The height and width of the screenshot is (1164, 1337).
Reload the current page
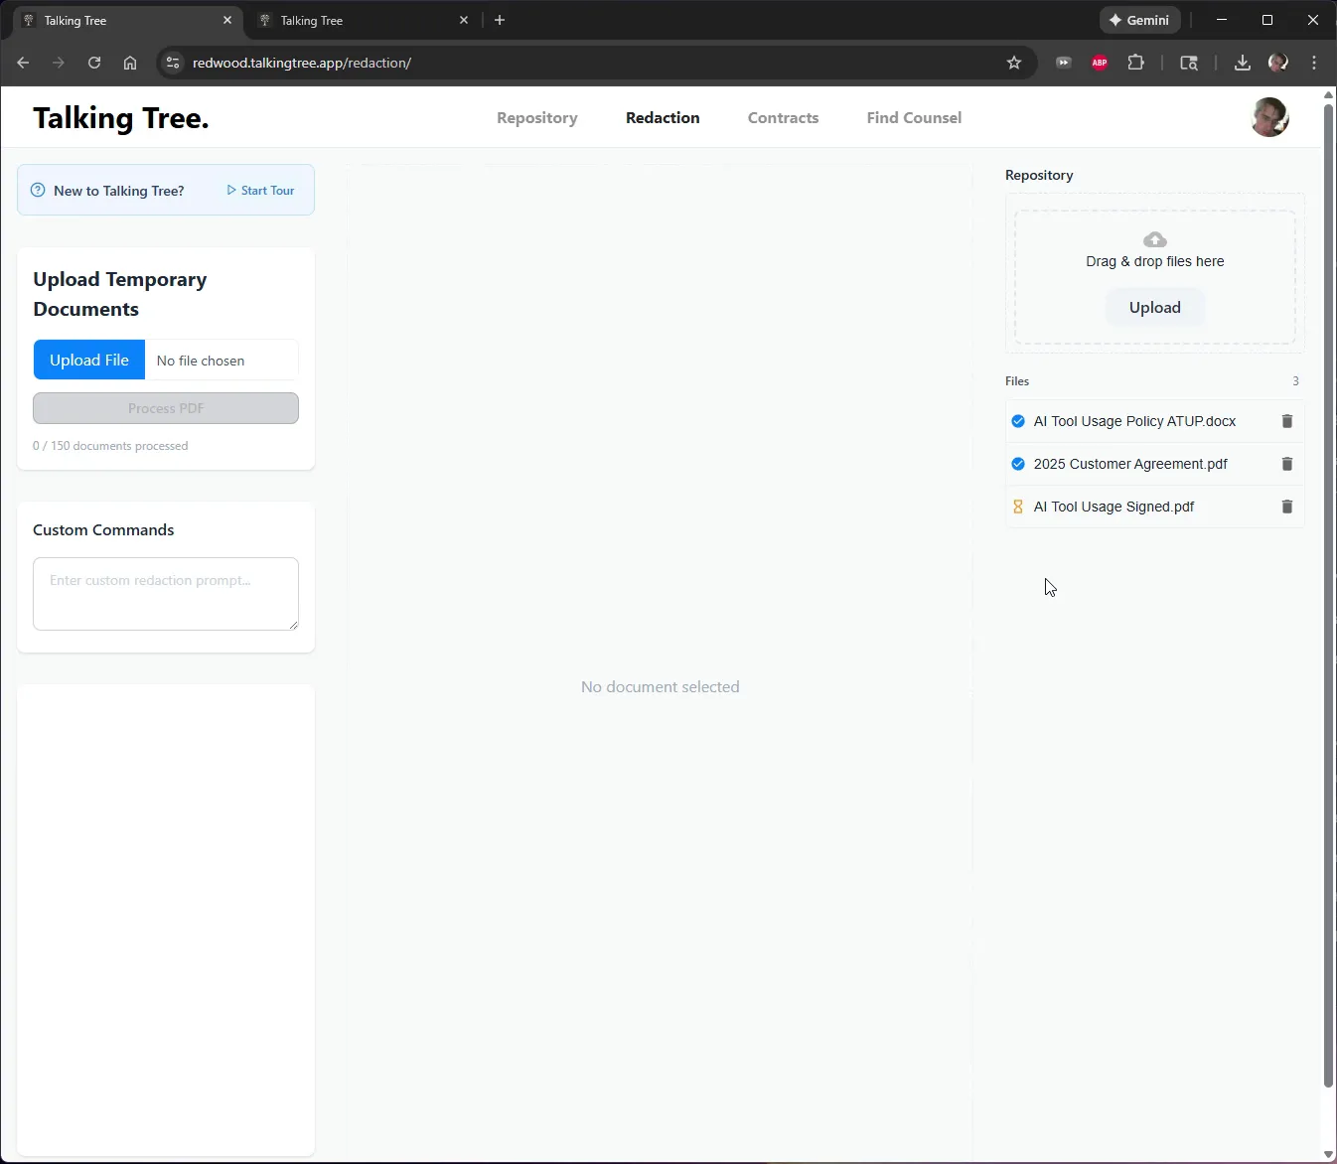point(94,63)
